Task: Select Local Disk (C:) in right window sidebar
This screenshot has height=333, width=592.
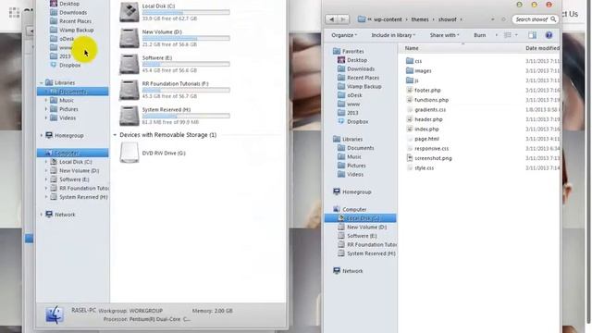Action: [361, 218]
